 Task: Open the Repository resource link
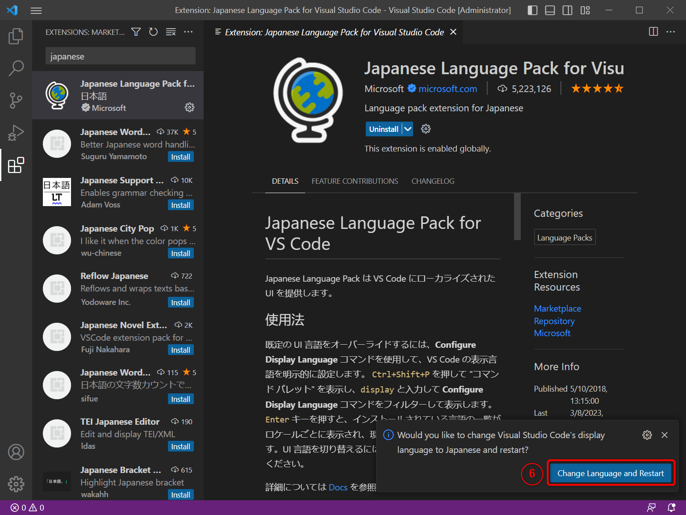click(x=554, y=321)
